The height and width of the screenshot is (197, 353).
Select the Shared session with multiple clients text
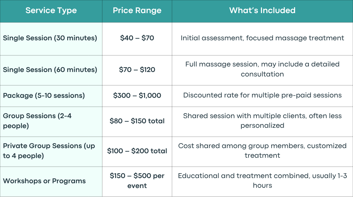(262, 121)
